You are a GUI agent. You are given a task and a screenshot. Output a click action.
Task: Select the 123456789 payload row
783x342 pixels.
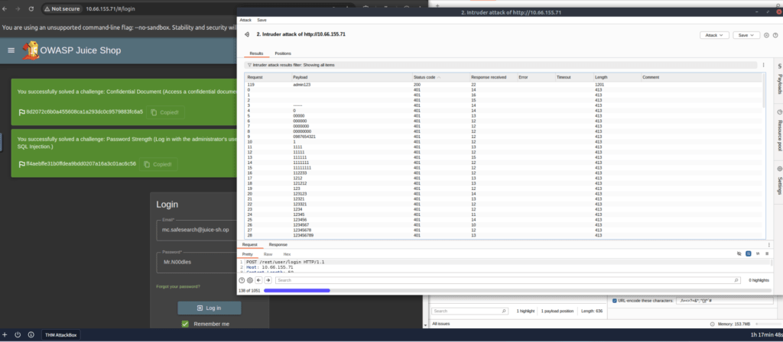[x=502, y=235]
